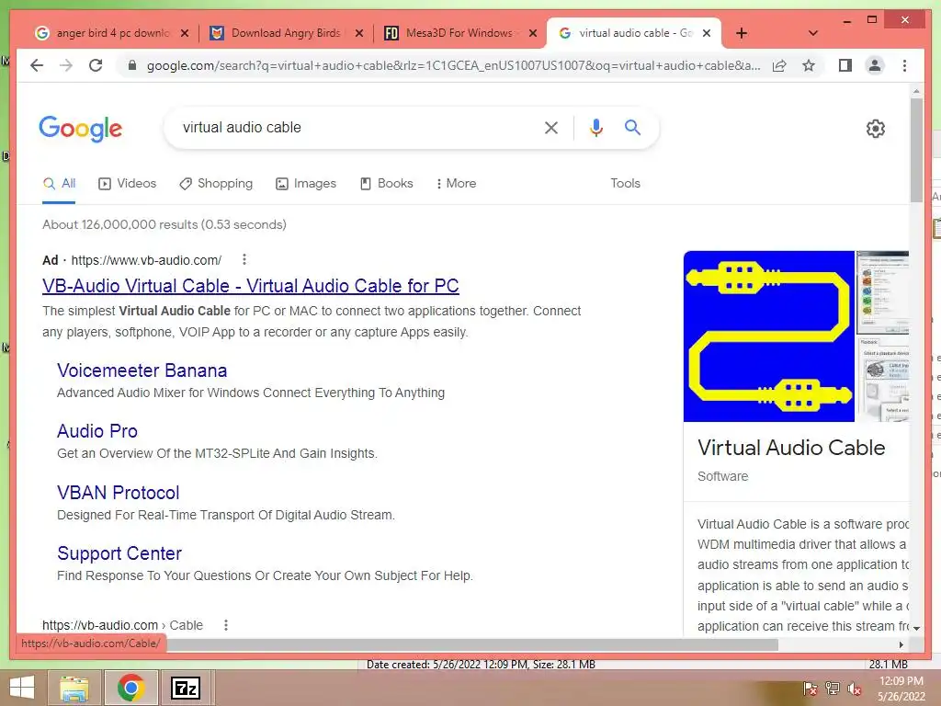Open the Windows Start button
The width and height of the screenshot is (941, 706).
click(x=22, y=688)
